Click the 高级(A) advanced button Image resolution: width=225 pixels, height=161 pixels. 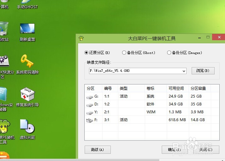click(98, 150)
